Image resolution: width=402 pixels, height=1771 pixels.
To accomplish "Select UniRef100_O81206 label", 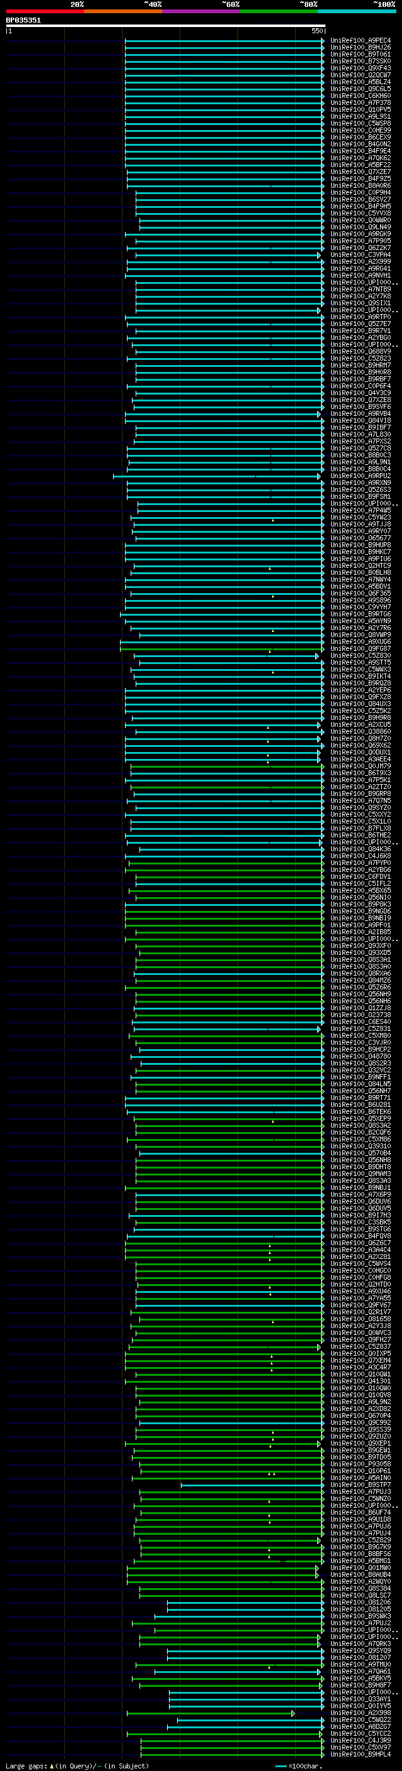I will click(360, 1602).
